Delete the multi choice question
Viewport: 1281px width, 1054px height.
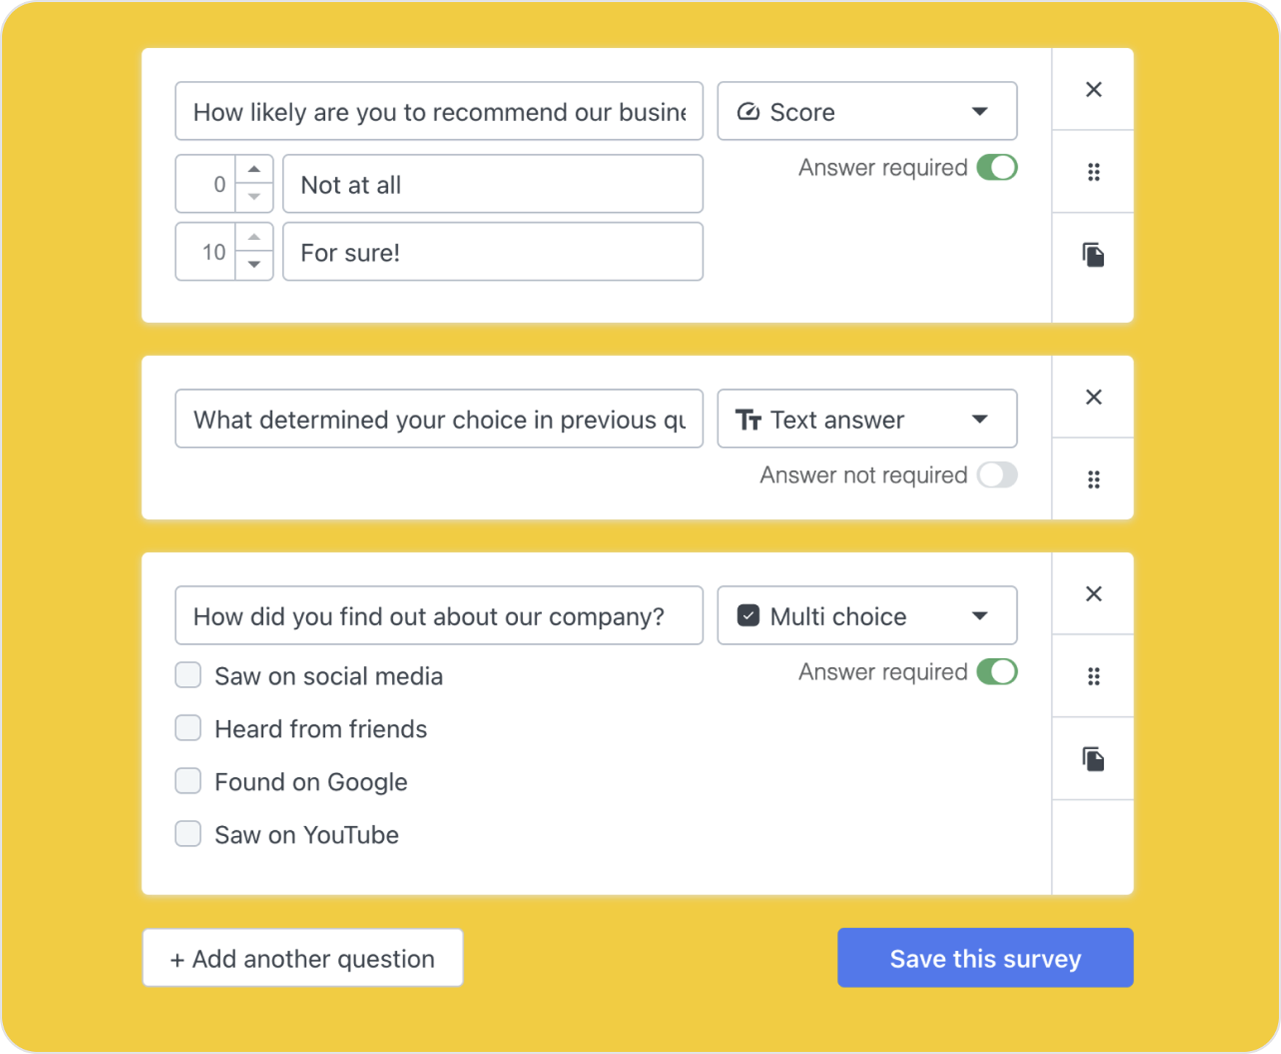pyautogui.click(x=1093, y=594)
